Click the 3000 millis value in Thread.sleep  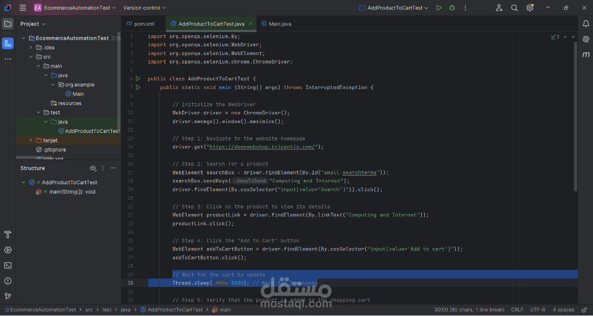(237, 283)
